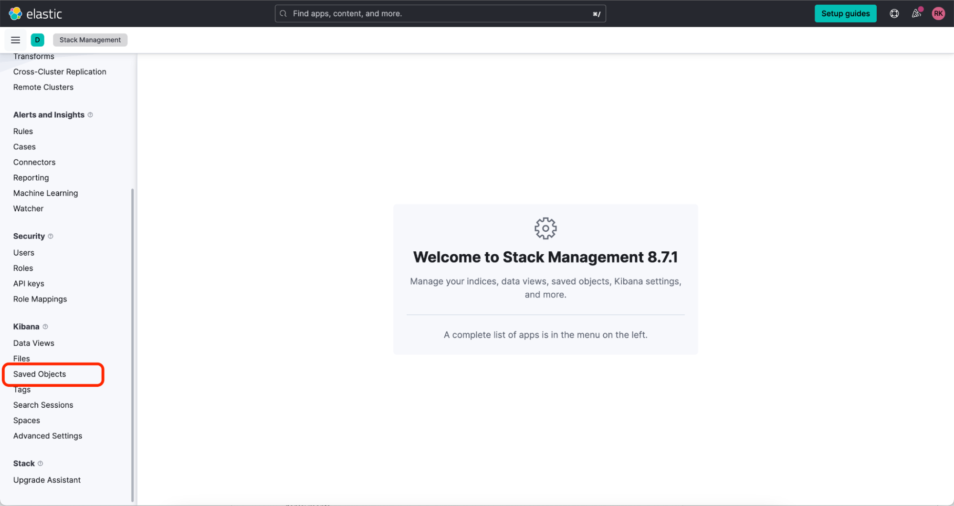Screen dimensions: 954x506
Task: Click the search magnifier icon
Action: coord(283,13)
